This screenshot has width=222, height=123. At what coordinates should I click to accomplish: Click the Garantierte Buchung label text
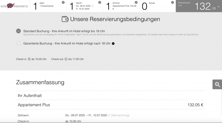click(67, 44)
